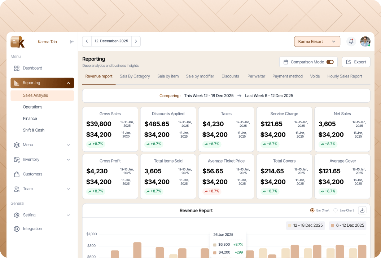Expand the Inventory section chevron

[68, 160]
